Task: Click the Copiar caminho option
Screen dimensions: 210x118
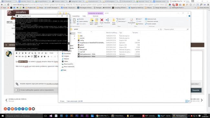Action: pyautogui.click(x=82, y=22)
